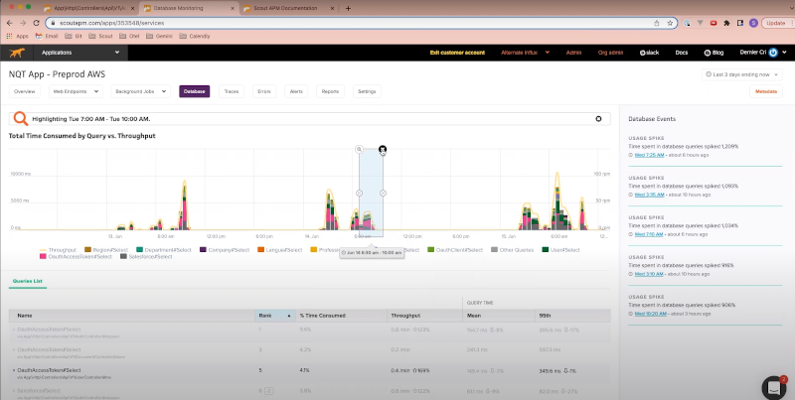This screenshot has height=400, width=795.
Task: Click the zoom icon on chart selection
Action: (x=359, y=149)
